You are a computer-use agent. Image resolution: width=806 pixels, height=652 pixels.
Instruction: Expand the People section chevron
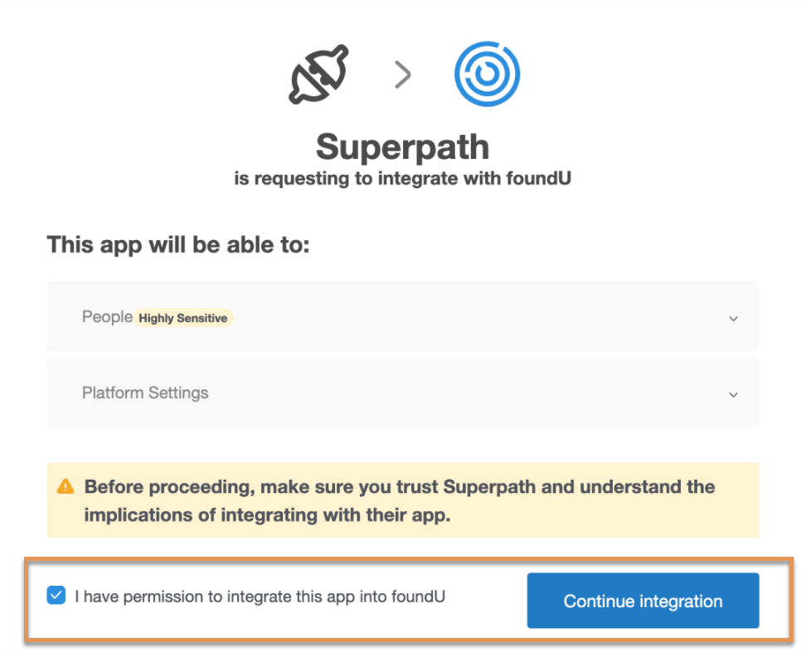pos(733,319)
